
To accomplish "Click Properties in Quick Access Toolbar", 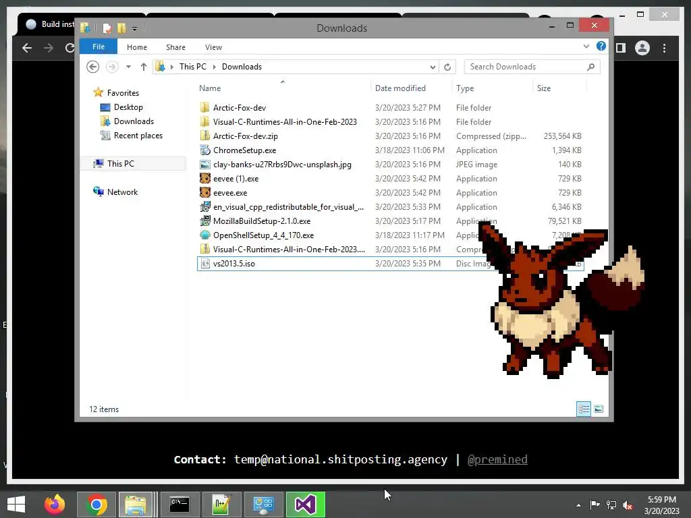I will 107,28.
